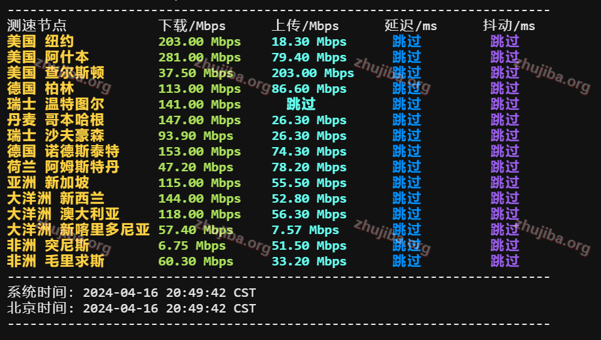Click the 93.90 Mbps download value
601x340 pixels.
point(196,135)
